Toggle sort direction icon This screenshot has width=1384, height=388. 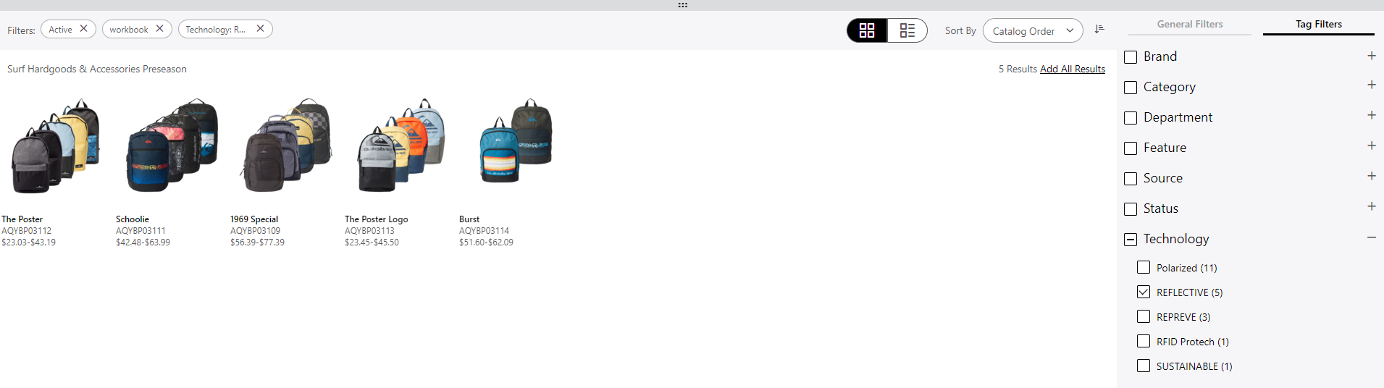click(x=1099, y=29)
